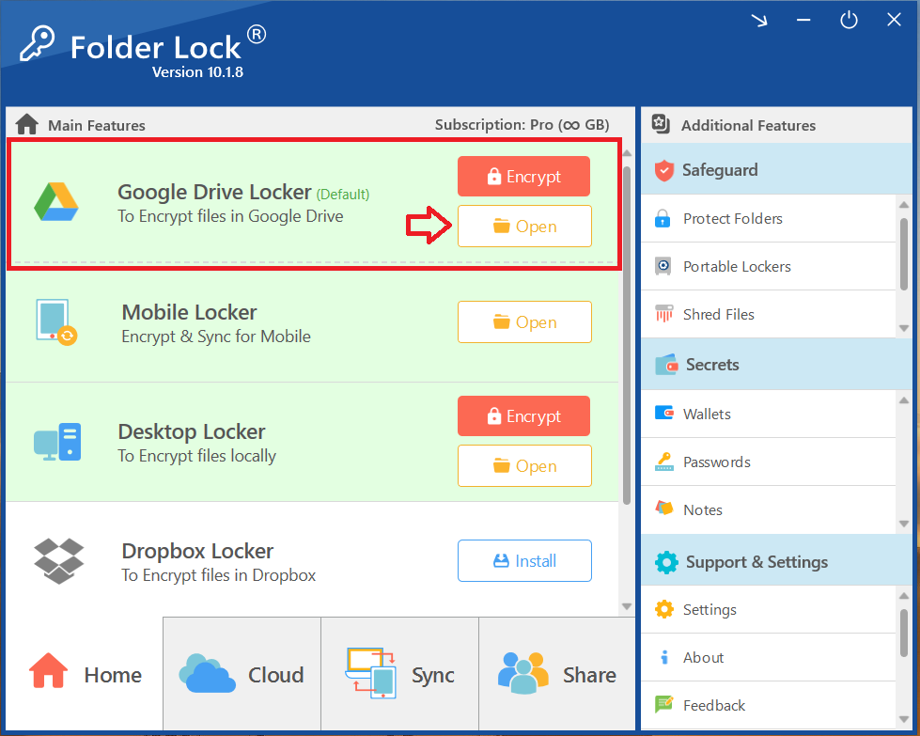Click the Wallets card icon
Image resolution: width=920 pixels, height=736 pixels.
(x=664, y=413)
